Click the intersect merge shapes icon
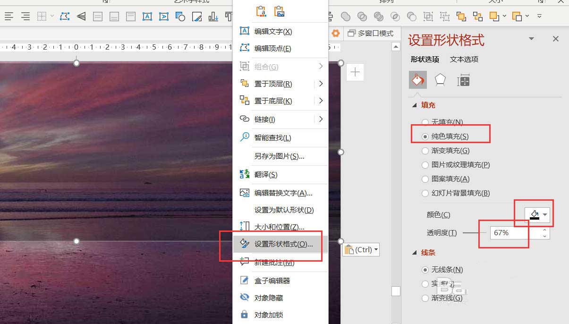Screen dimensions: 569x324 (395, 17)
